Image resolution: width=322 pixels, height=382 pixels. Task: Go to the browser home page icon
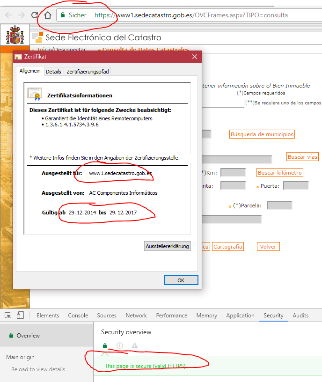(x=48, y=15)
